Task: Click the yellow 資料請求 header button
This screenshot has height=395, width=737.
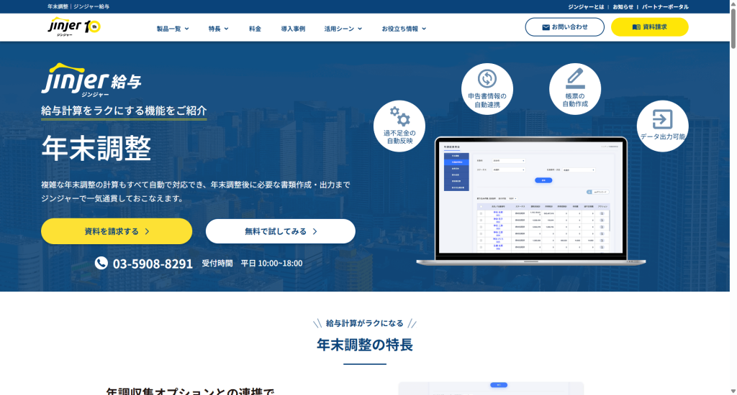Action: click(650, 27)
